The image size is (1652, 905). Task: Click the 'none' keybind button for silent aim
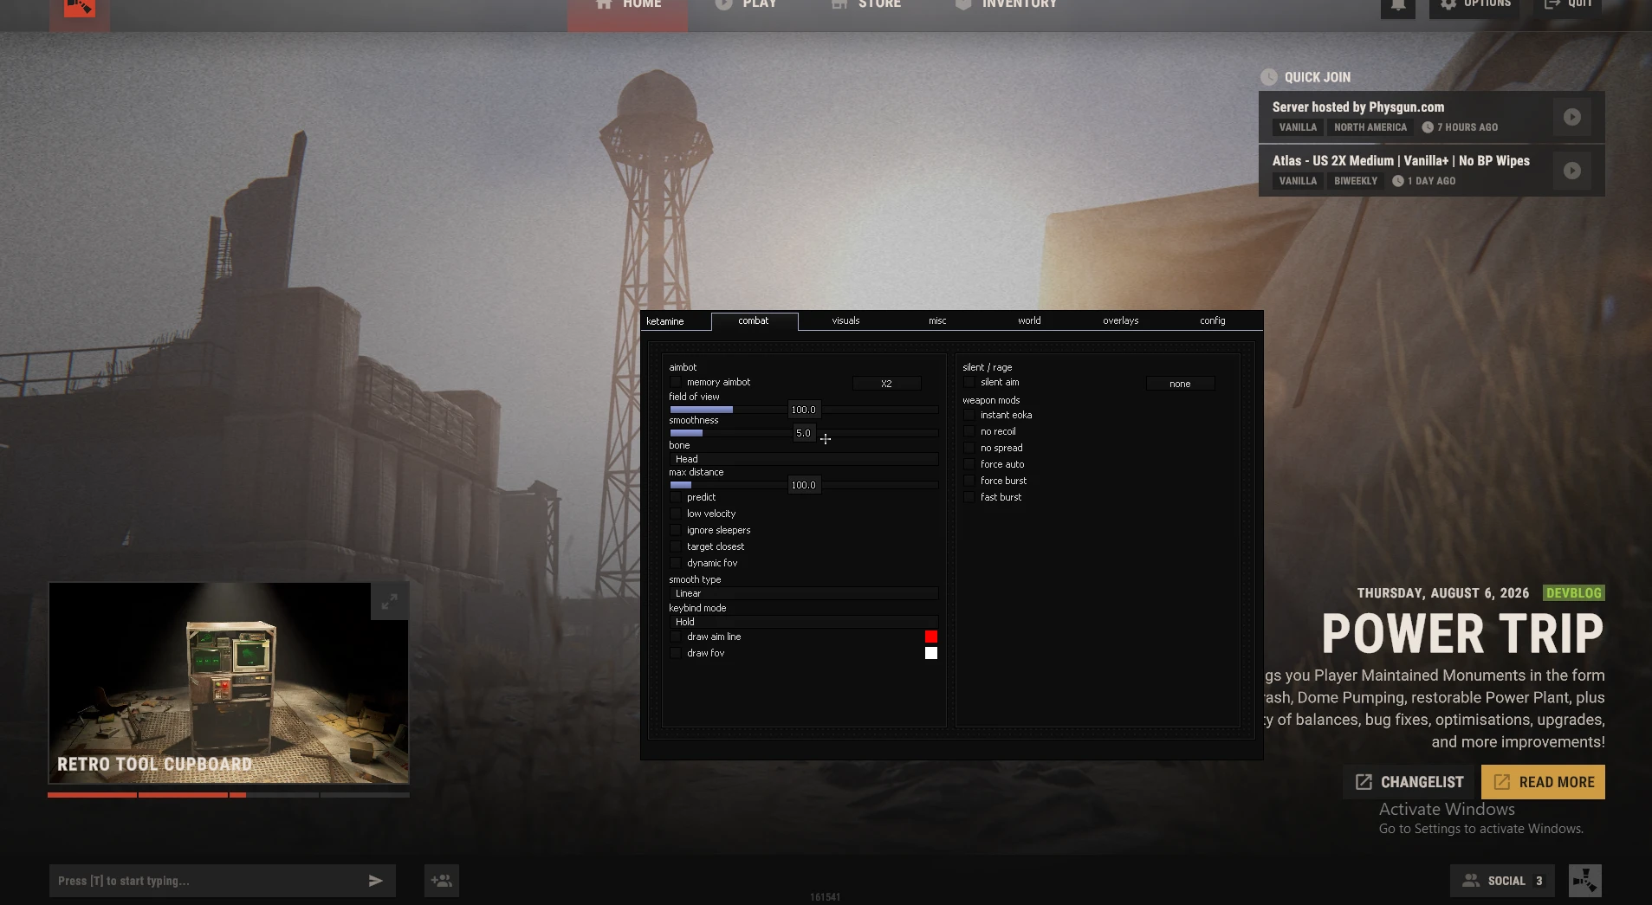[1180, 384]
